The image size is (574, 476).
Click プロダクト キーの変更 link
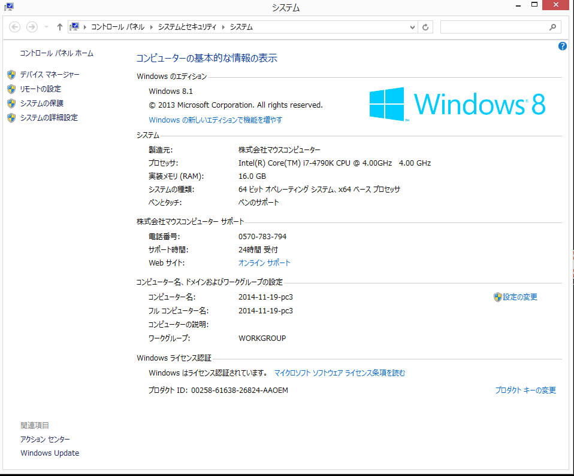tap(525, 390)
